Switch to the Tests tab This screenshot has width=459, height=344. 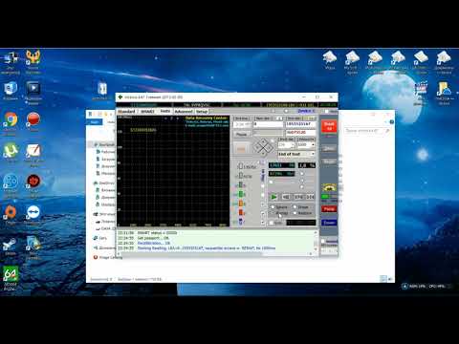[x=165, y=111]
